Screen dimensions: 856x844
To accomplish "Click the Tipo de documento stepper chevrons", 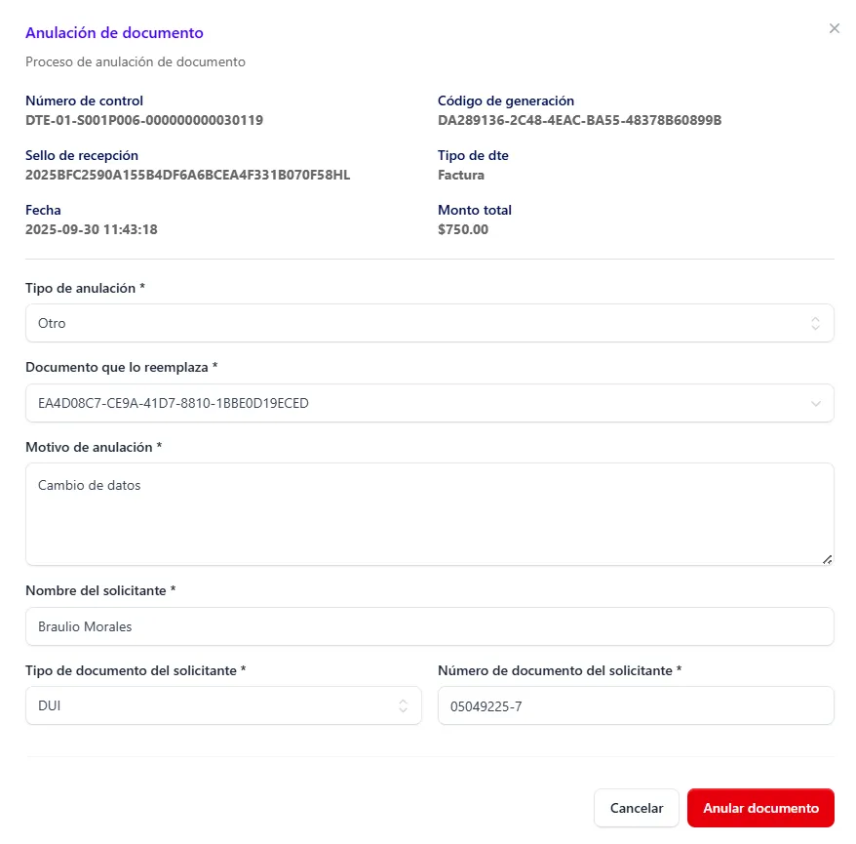I will point(404,704).
